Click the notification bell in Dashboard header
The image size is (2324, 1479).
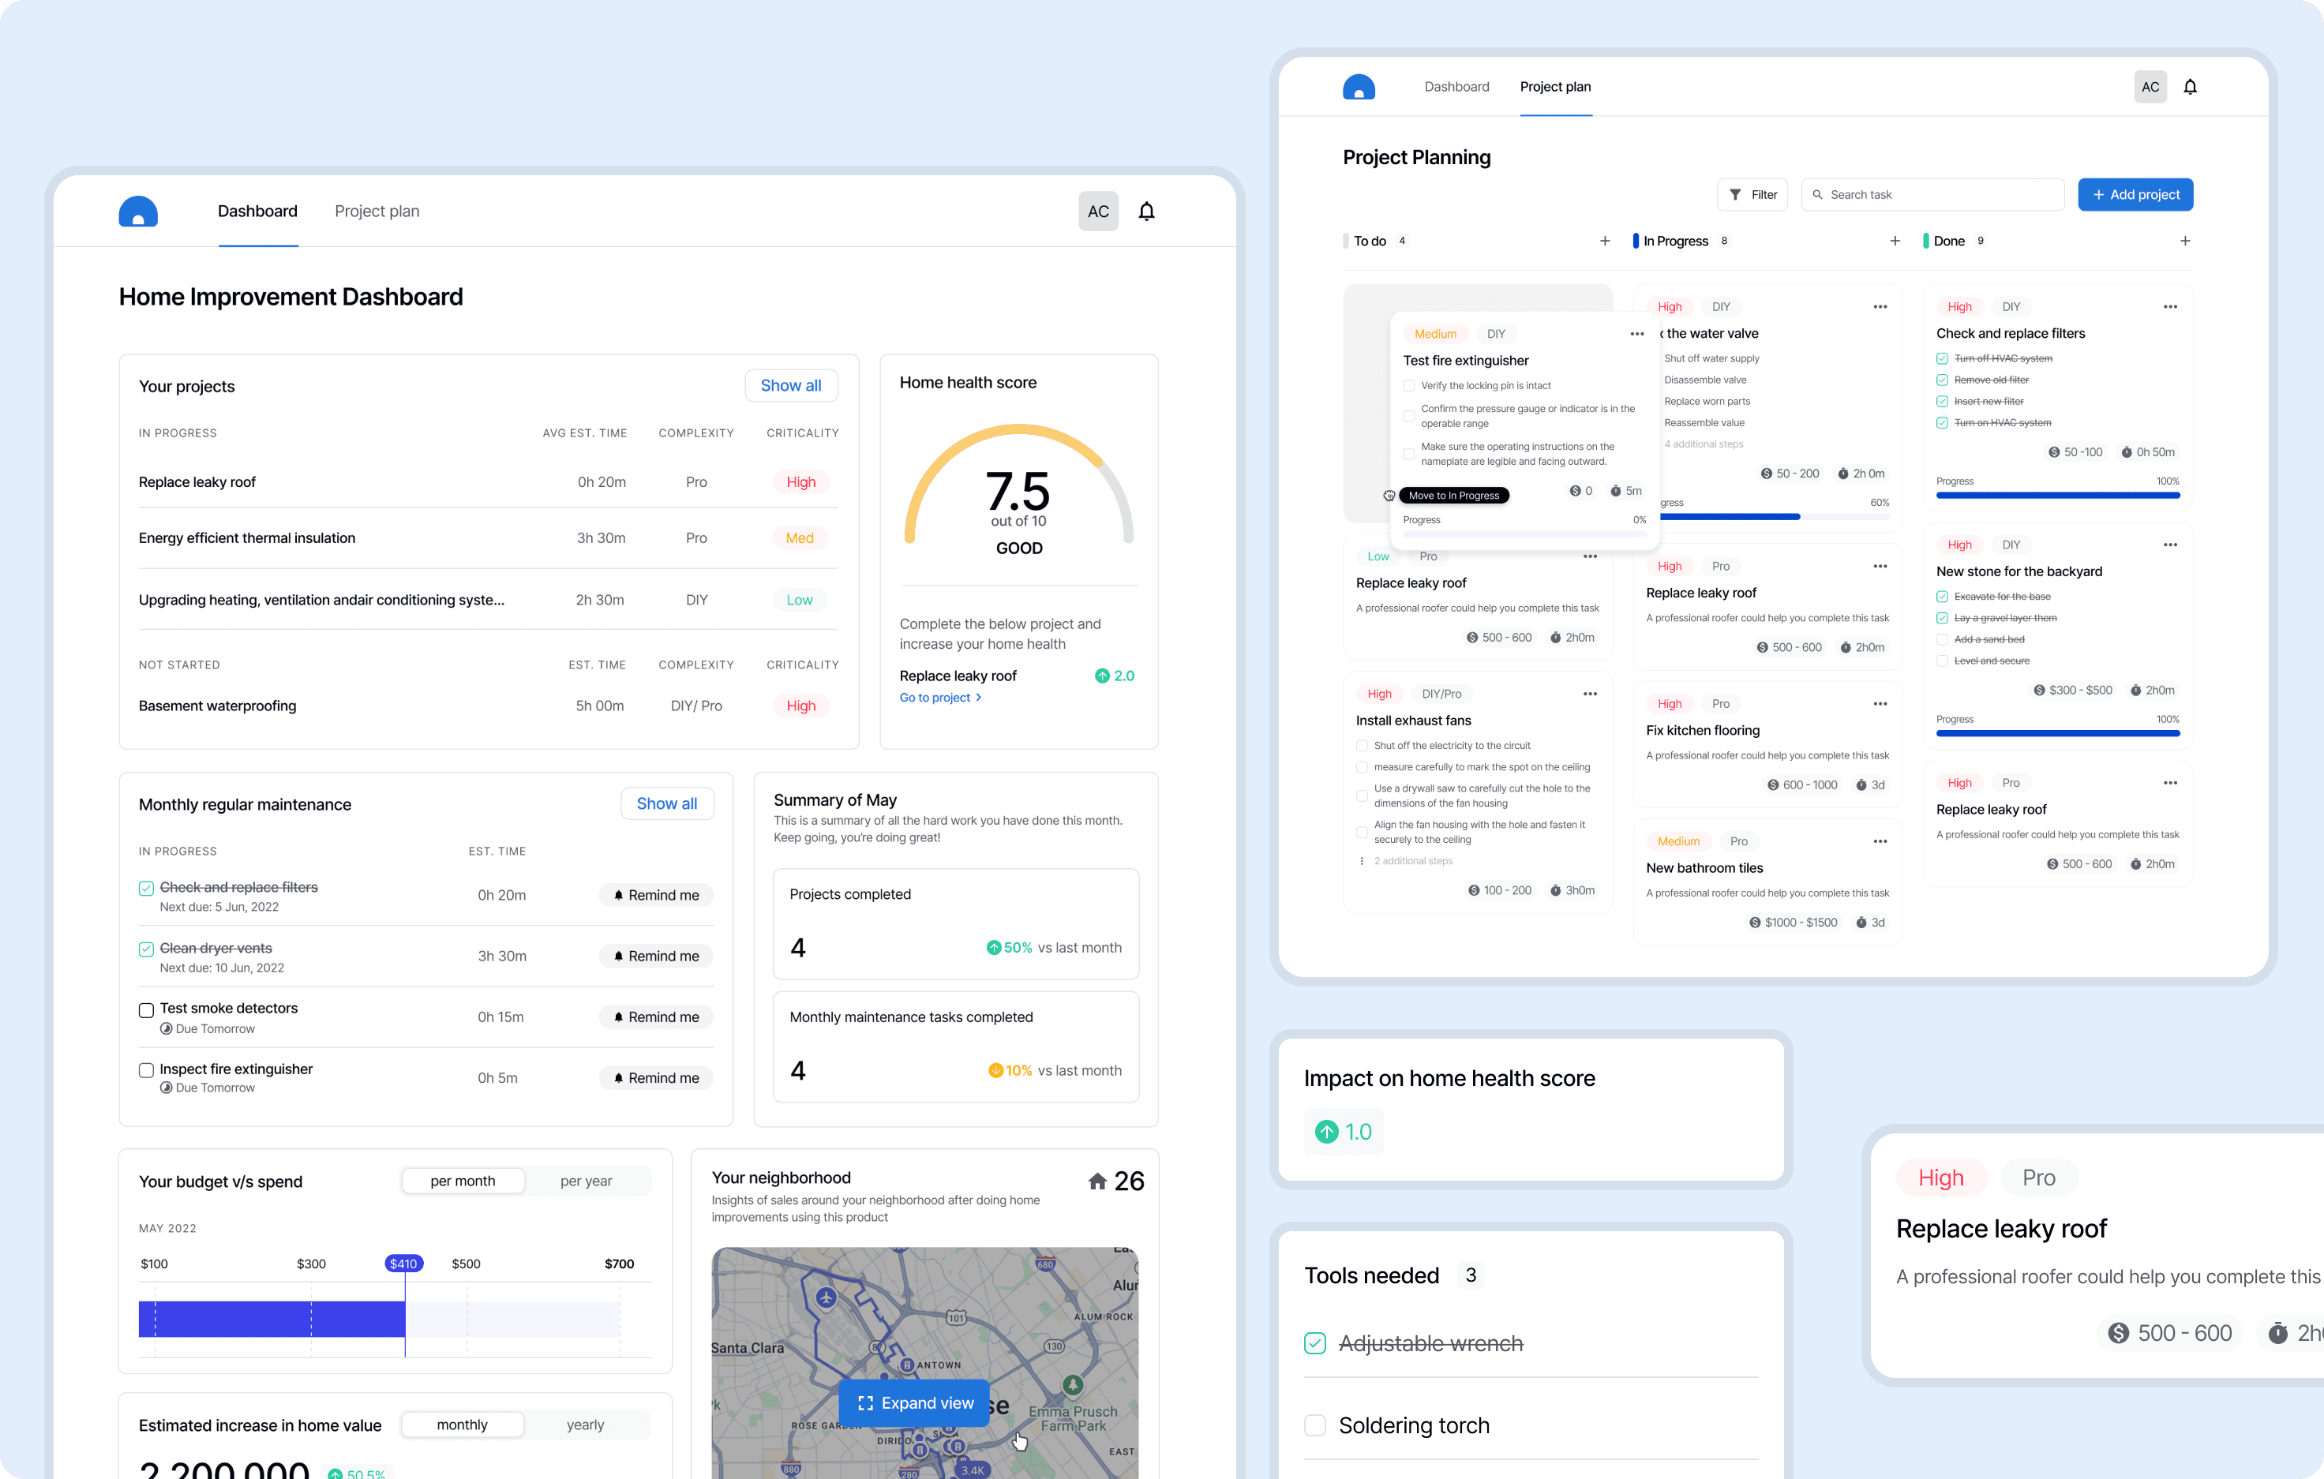pos(1145,212)
